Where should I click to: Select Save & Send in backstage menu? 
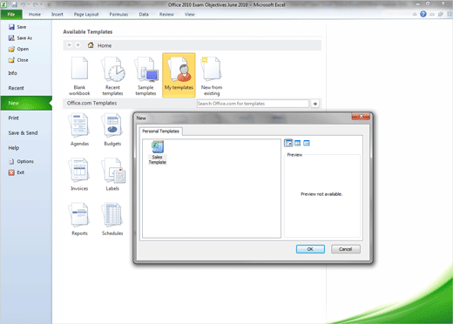pos(23,133)
